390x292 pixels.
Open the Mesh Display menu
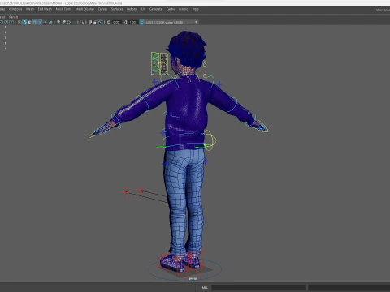point(84,9)
